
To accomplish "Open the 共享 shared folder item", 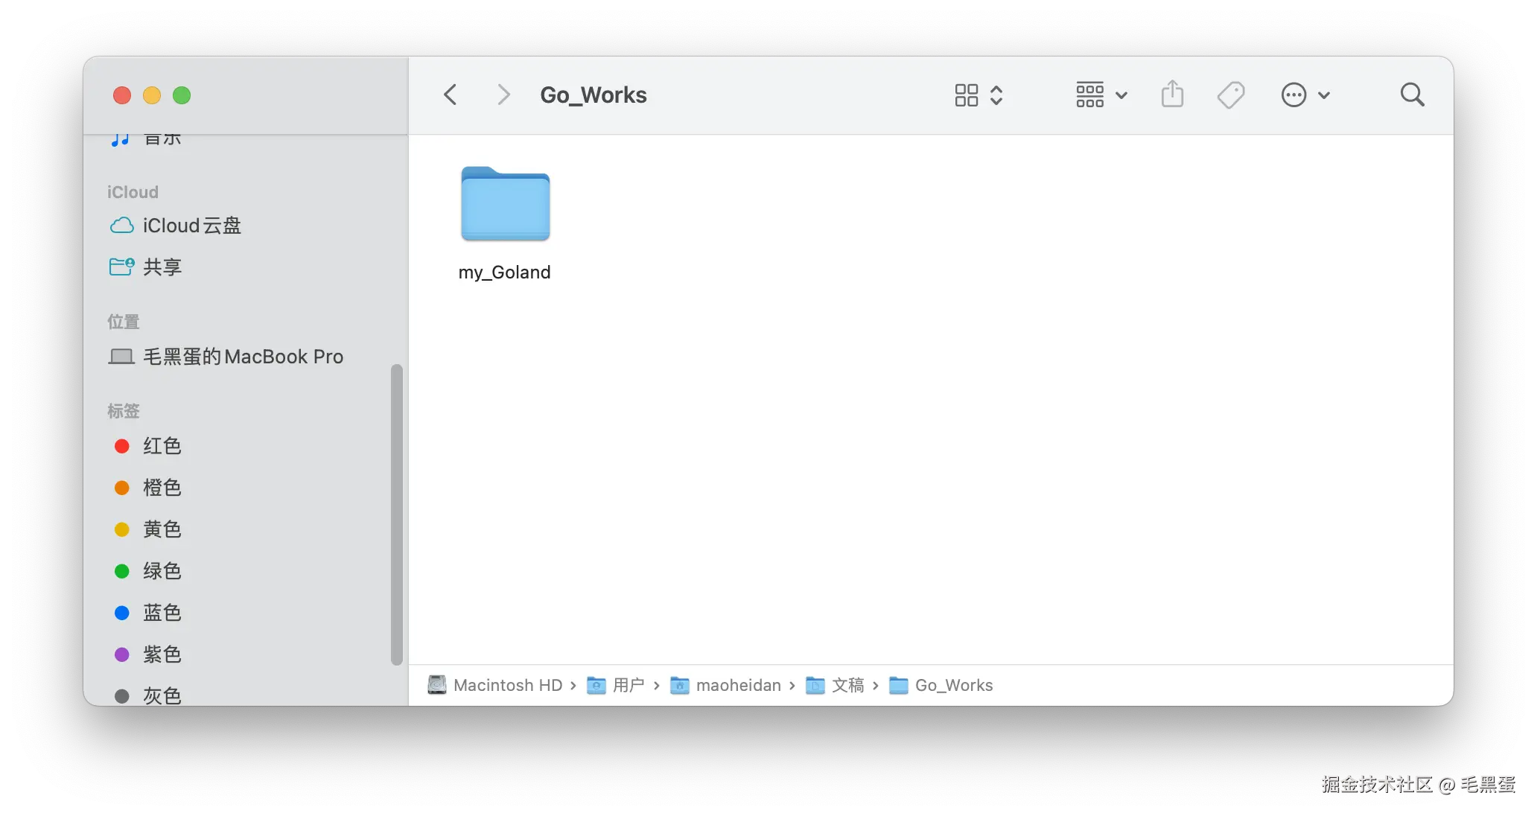I will 162,267.
